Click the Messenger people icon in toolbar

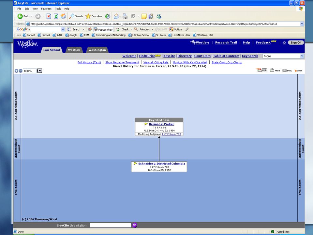click(159, 16)
